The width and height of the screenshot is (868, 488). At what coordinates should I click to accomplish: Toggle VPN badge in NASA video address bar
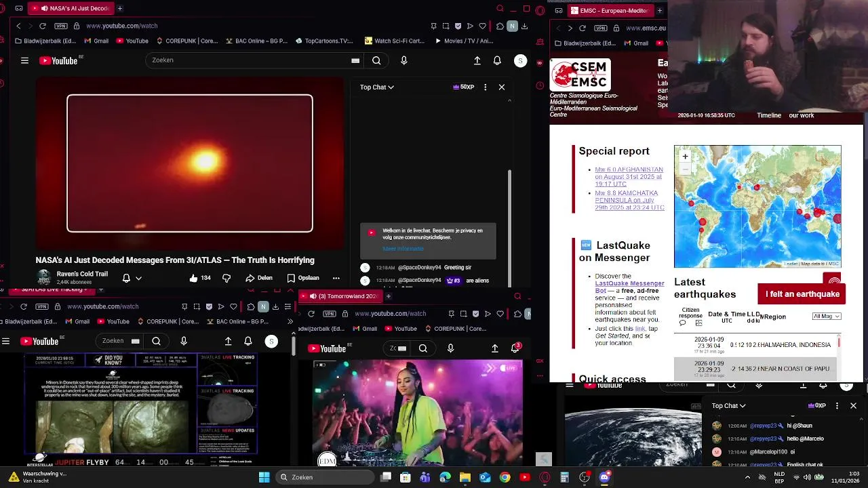tap(61, 26)
